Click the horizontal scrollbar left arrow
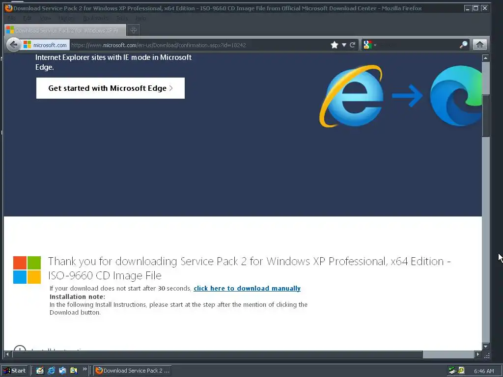 pos(8,354)
